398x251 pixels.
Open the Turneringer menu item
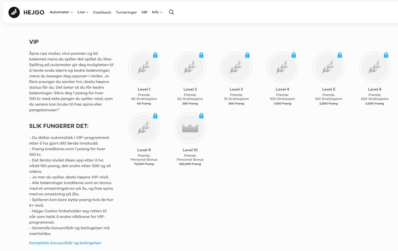(x=126, y=12)
